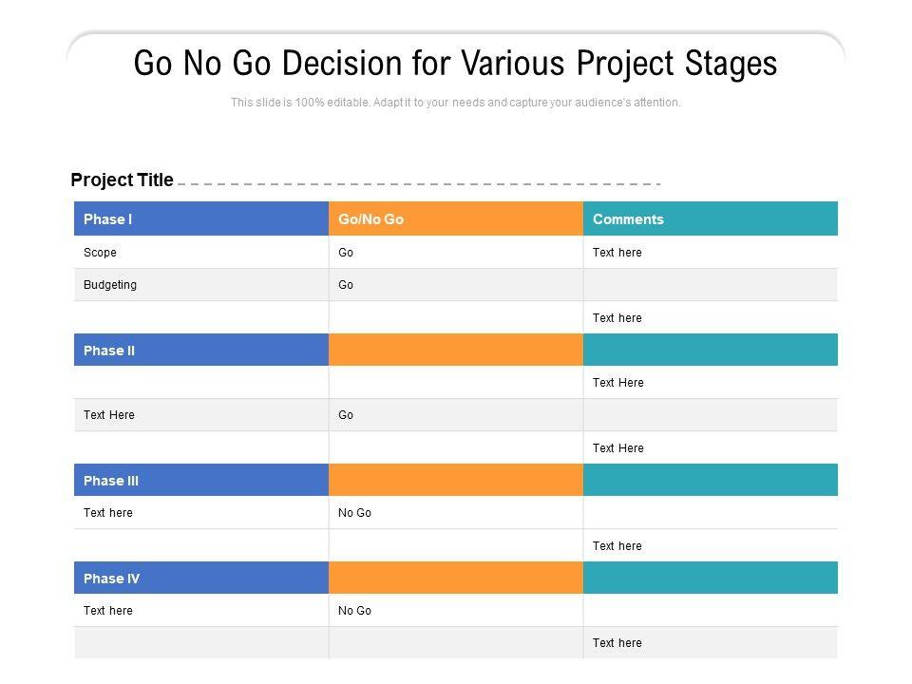Viewport: 912px width, 684px height.
Task: Select the Scope cell
Action: [101, 253]
